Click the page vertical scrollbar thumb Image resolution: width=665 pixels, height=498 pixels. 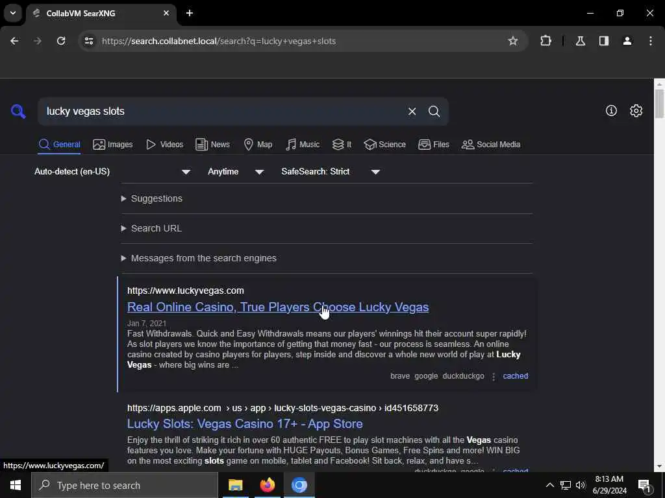[659, 104]
